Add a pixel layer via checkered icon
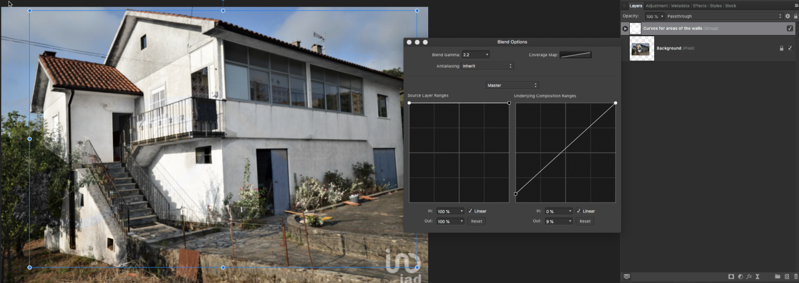The image size is (799, 283). (786, 277)
